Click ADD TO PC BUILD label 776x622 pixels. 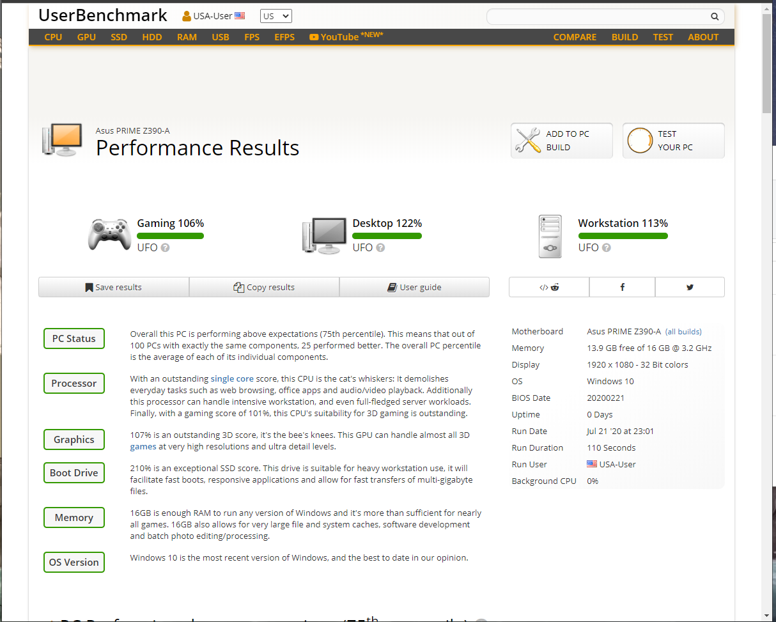pos(568,141)
